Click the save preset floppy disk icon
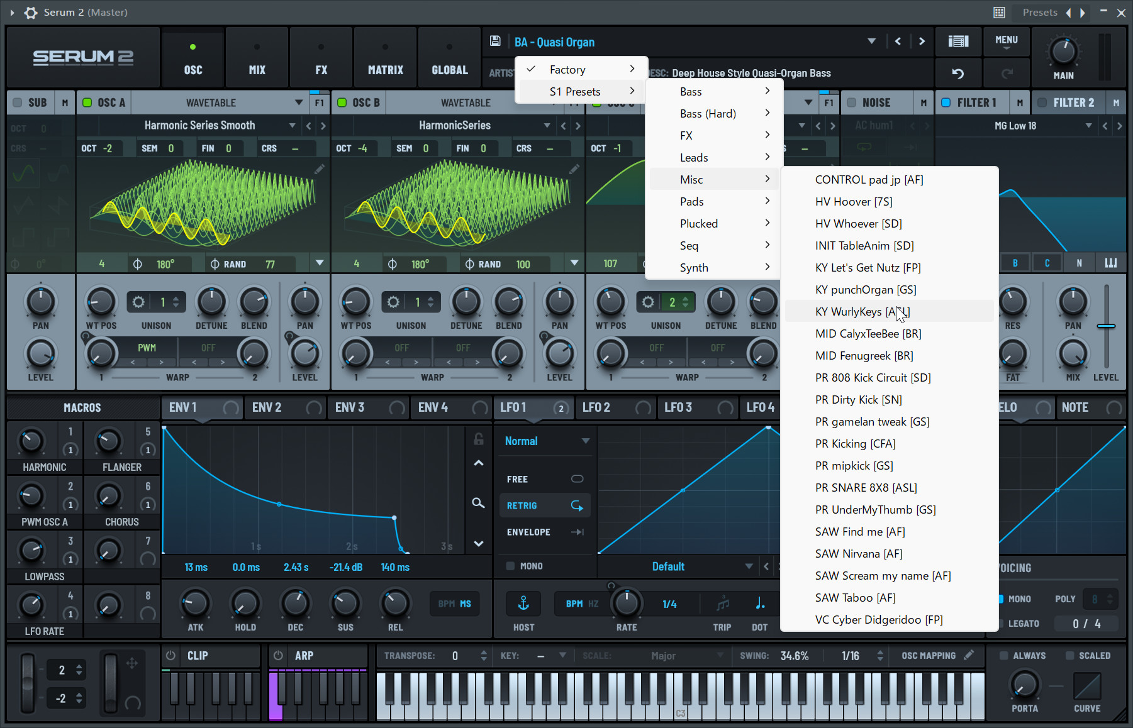 coord(495,41)
